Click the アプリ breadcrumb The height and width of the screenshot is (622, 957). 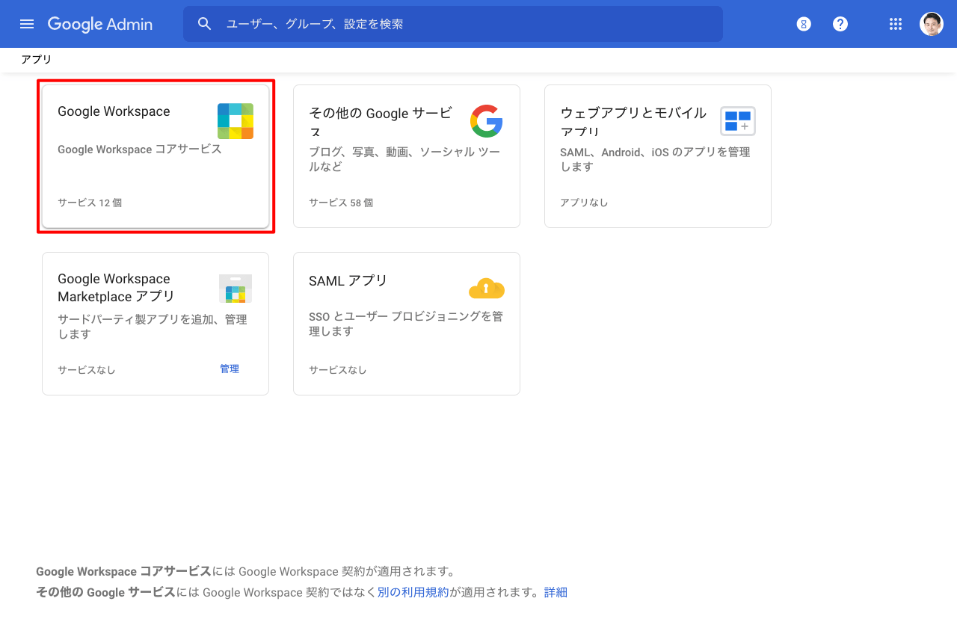click(x=37, y=59)
